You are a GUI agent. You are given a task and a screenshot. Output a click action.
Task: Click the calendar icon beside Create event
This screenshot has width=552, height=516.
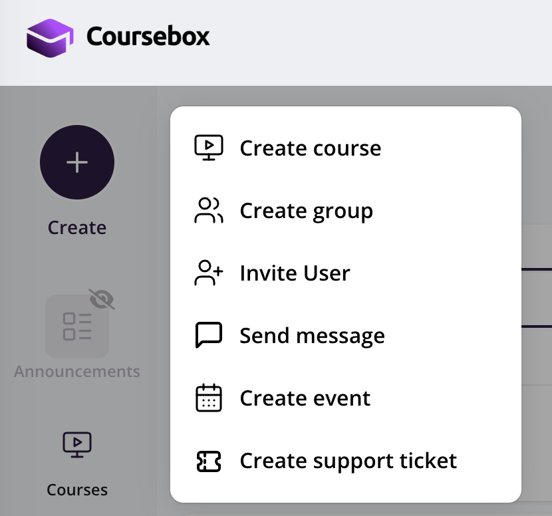[209, 398]
